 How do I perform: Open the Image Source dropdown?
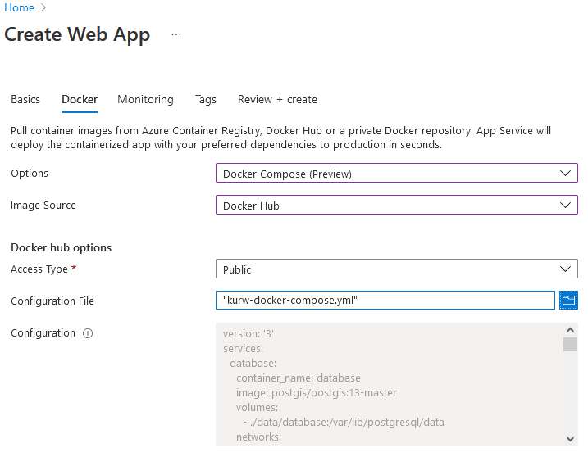397,205
